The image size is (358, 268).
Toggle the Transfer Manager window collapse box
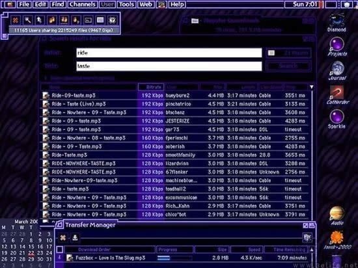click(312, 226)
